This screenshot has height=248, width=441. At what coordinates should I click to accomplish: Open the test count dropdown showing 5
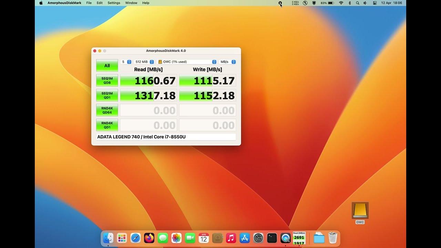pos(126,62)
